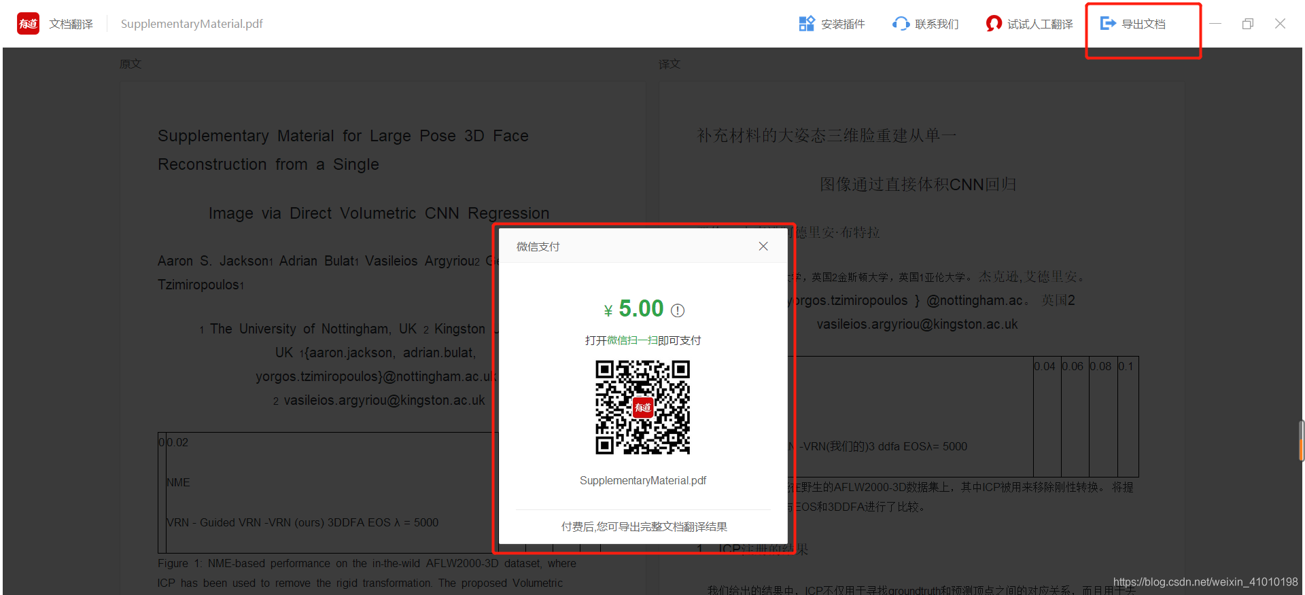
Task: Click the Youdao red logo icon
Action: 28,24
